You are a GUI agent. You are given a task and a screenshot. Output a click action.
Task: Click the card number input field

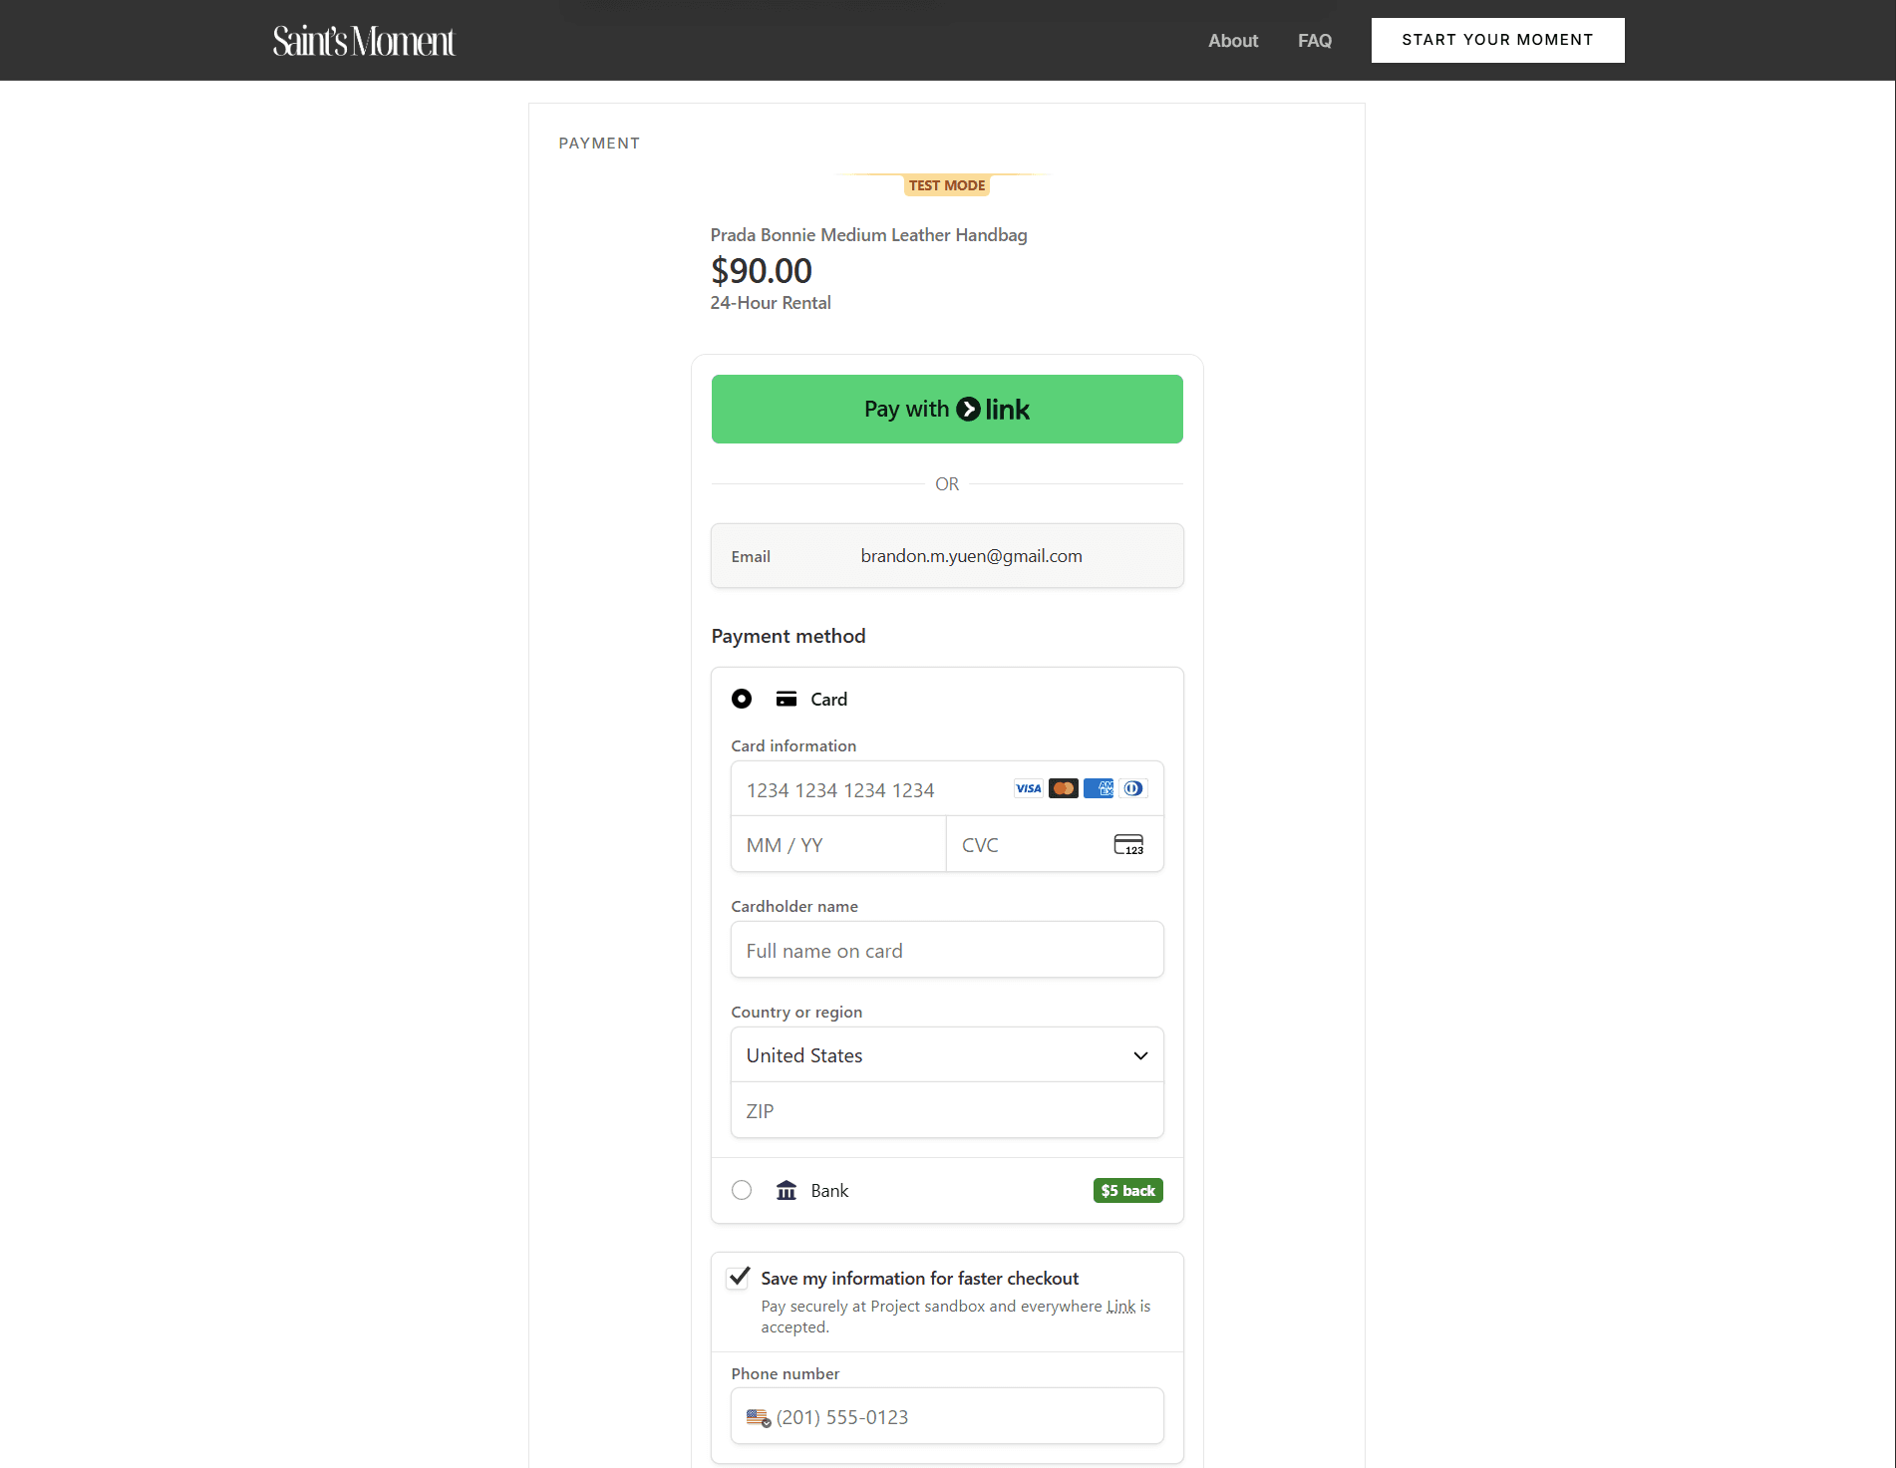click(872, 789)
